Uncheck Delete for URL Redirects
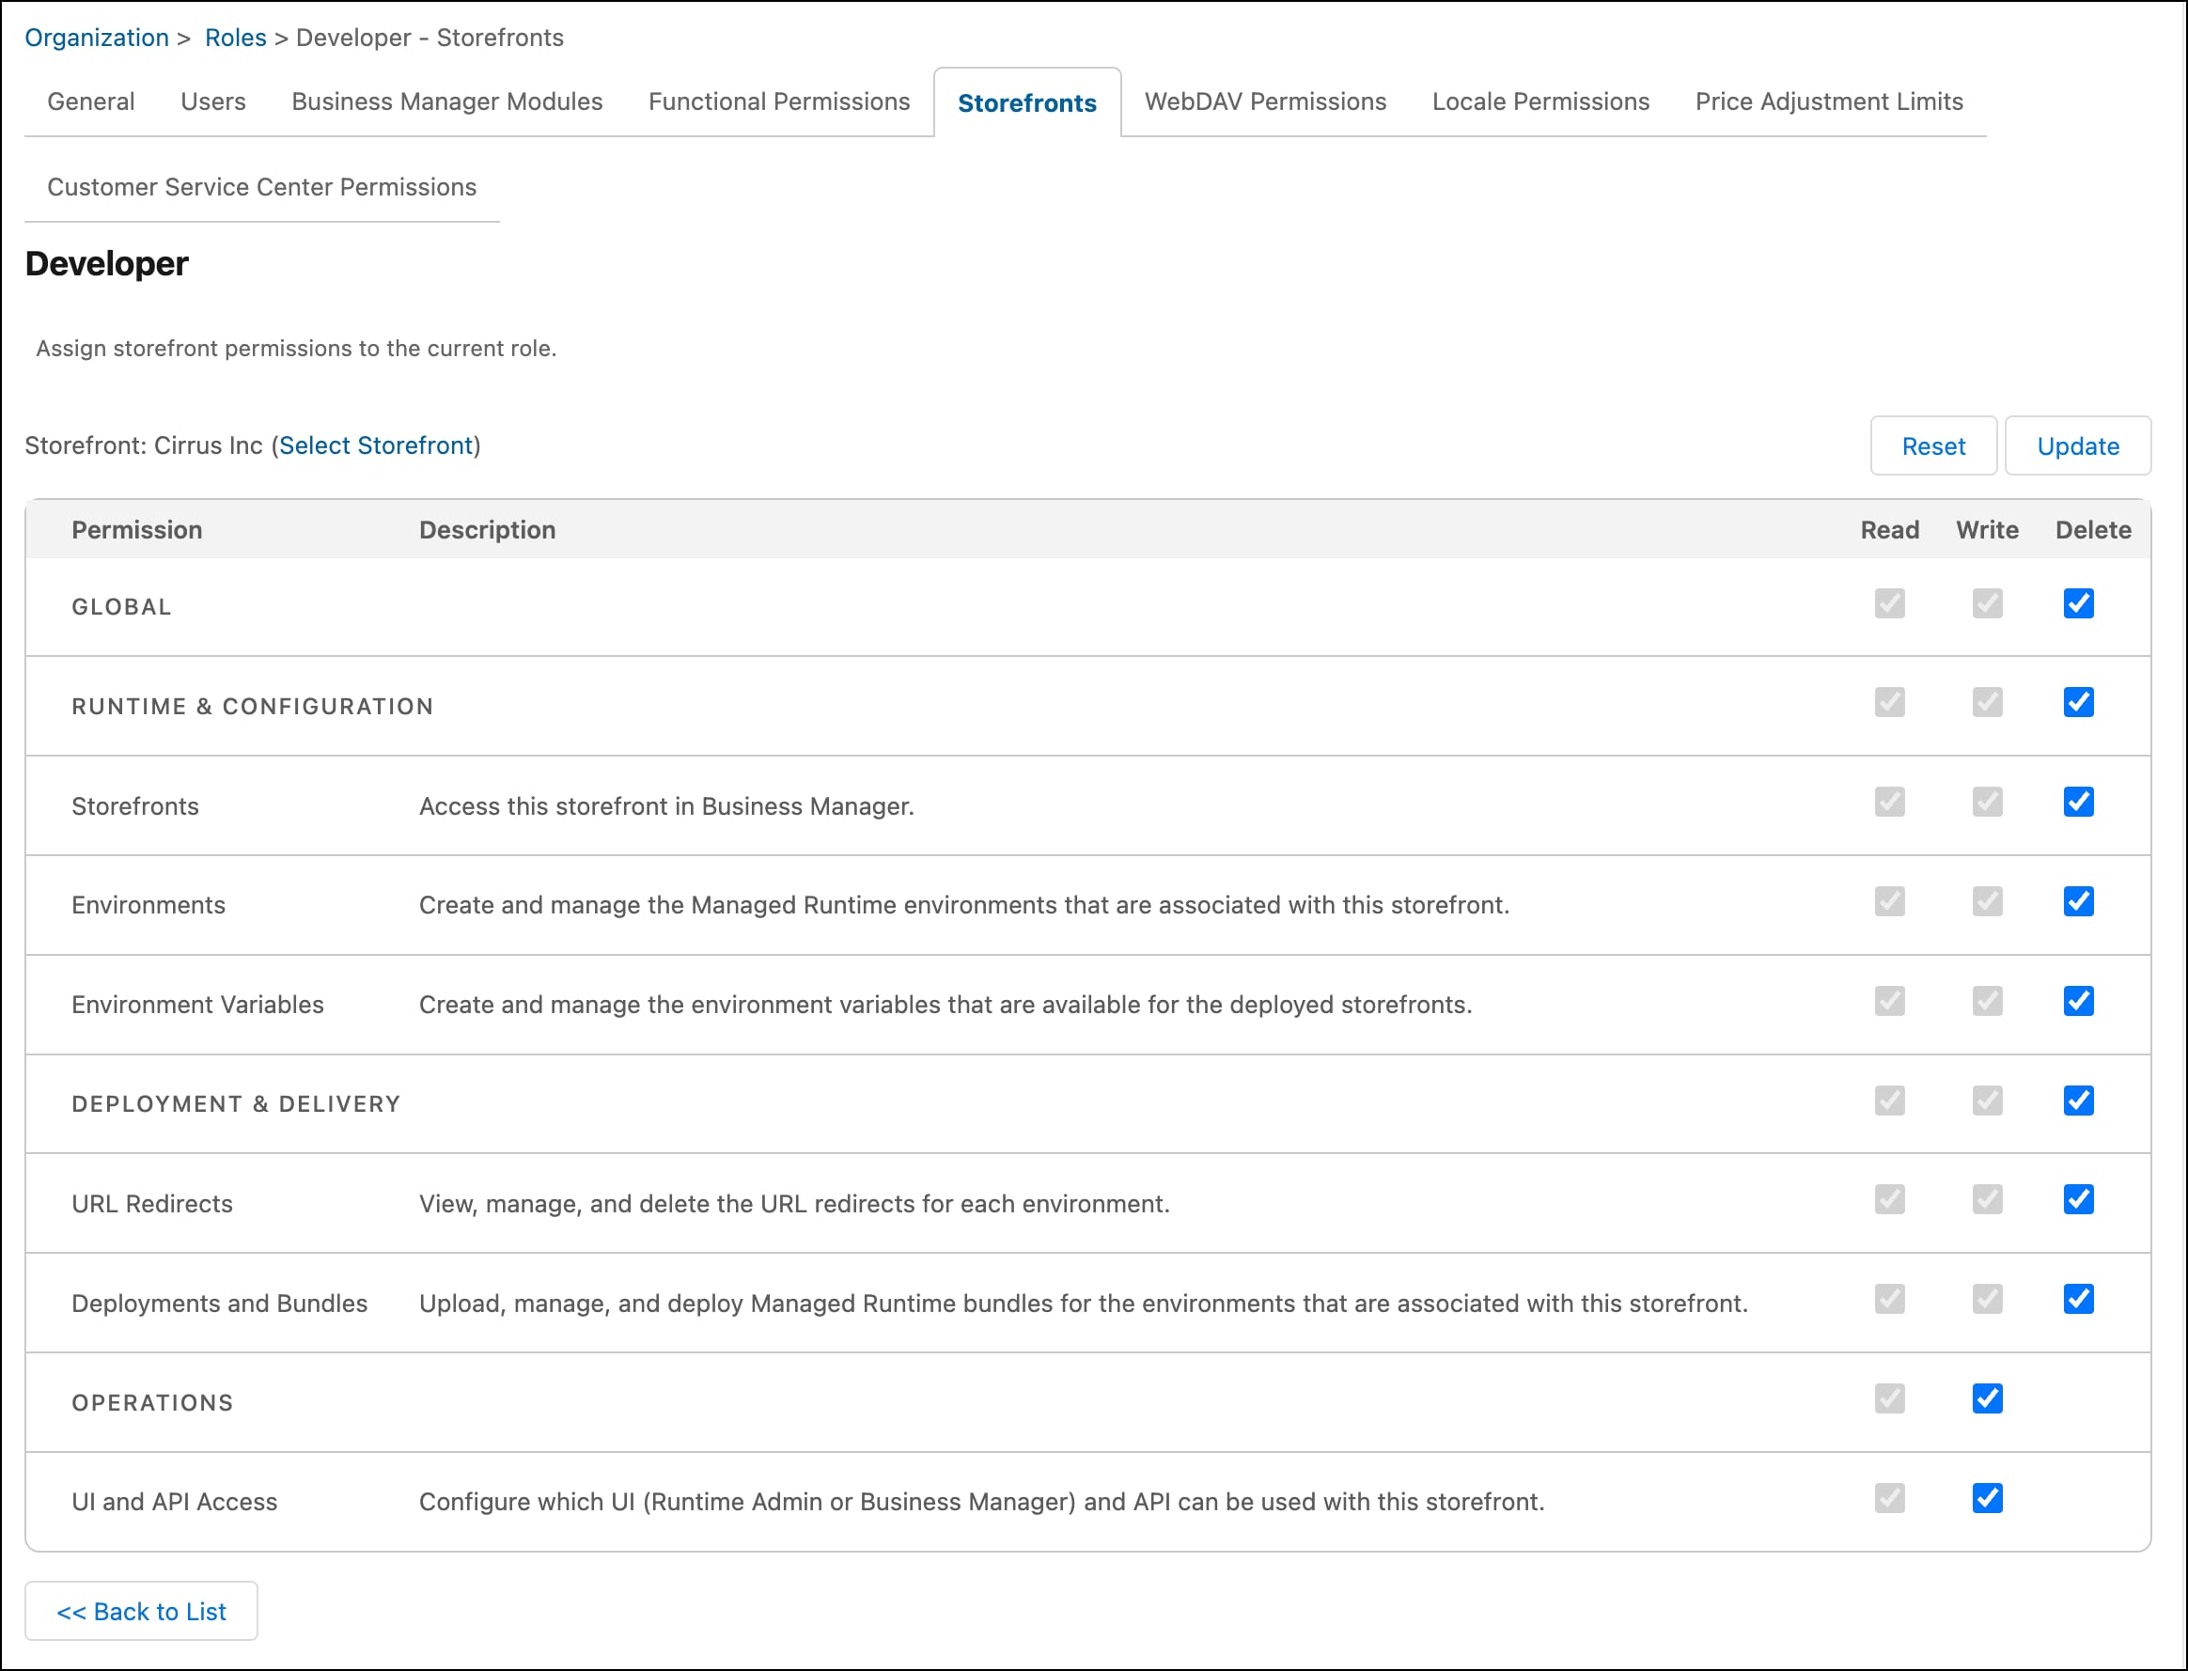Viewport: 2188px width, 1671px height. coord(2078,1200)
